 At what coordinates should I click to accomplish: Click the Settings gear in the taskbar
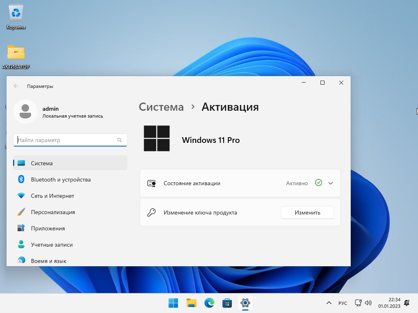coord(245,303)
